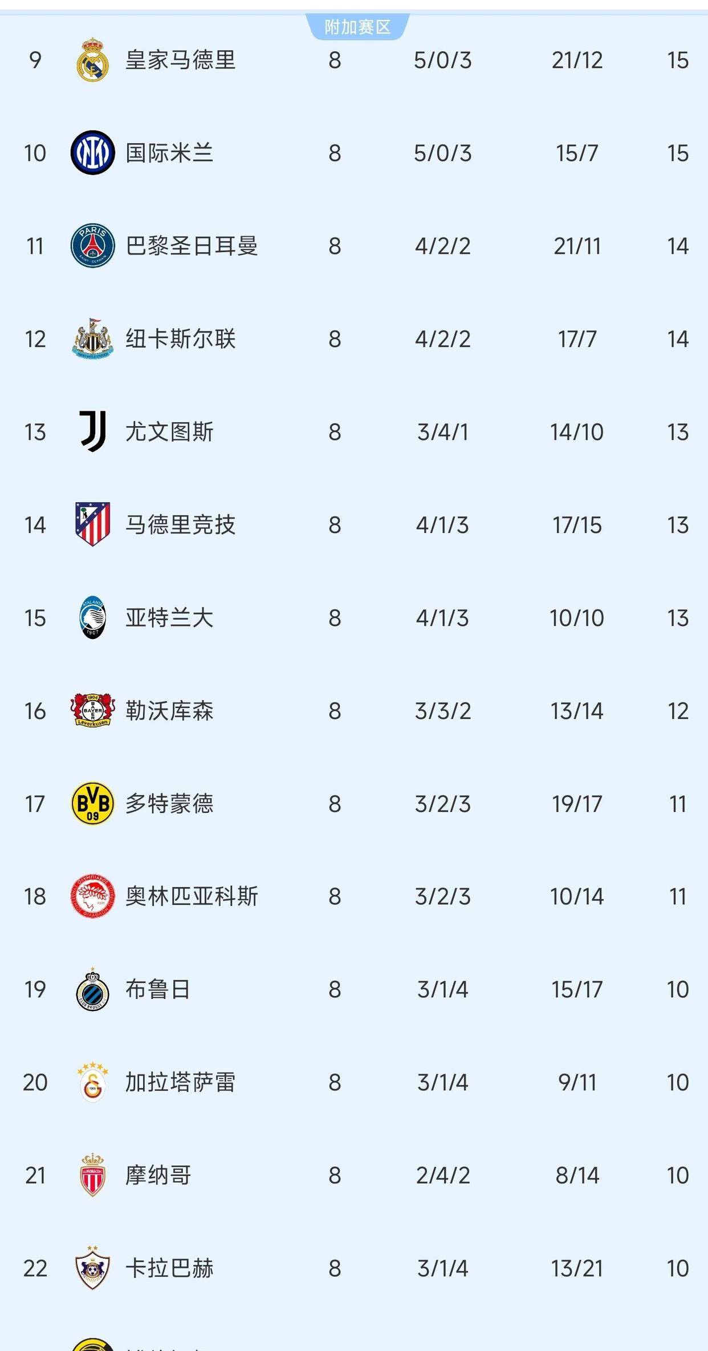
Task: Select the Olympiacos club badge
Action: 93,897
